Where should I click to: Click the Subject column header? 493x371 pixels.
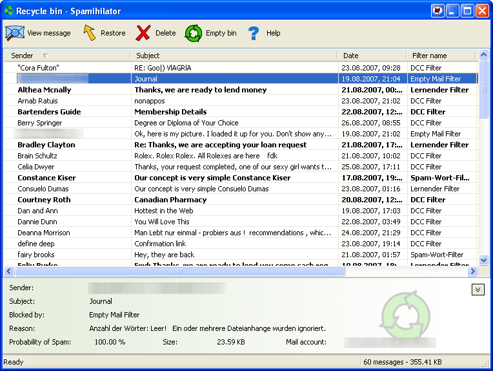click(x=232, y=56)
